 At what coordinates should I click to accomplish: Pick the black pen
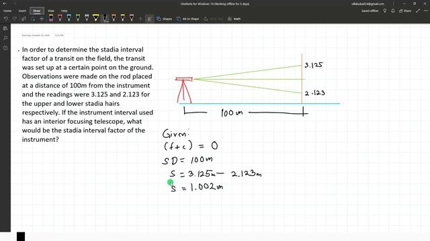tap(105, 18)
